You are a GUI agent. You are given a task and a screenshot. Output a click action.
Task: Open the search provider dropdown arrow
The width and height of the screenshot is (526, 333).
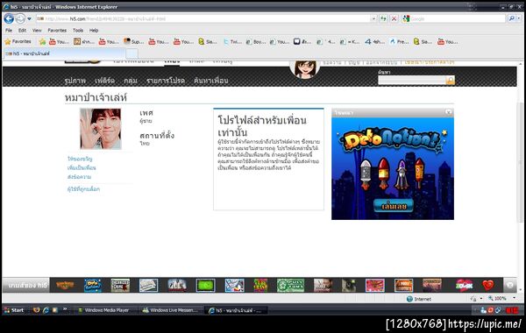519,18
